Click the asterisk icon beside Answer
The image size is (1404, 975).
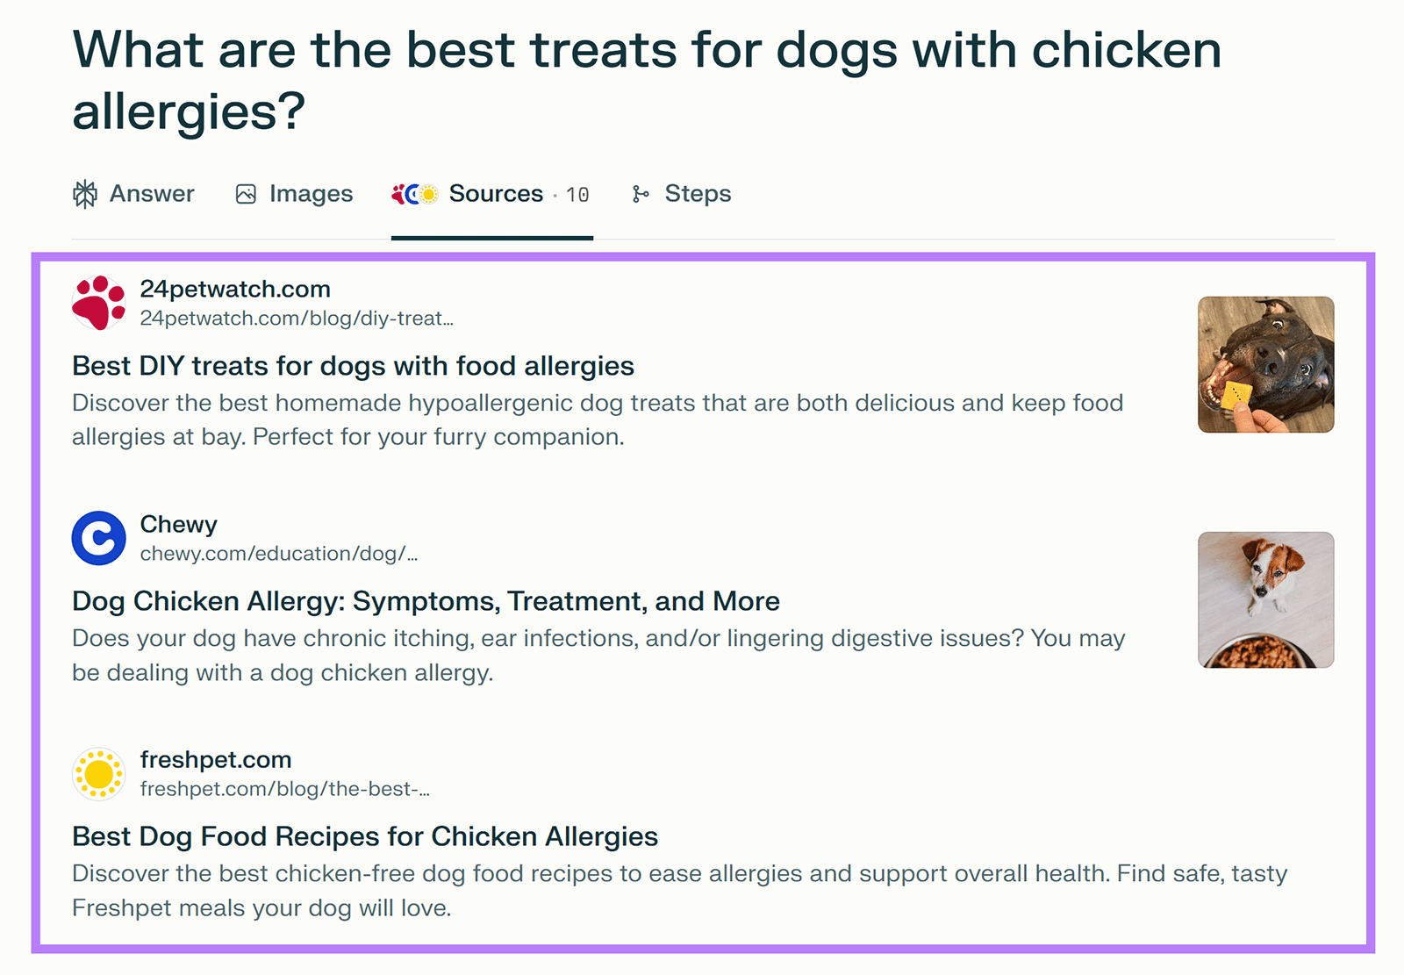(84, 194)
